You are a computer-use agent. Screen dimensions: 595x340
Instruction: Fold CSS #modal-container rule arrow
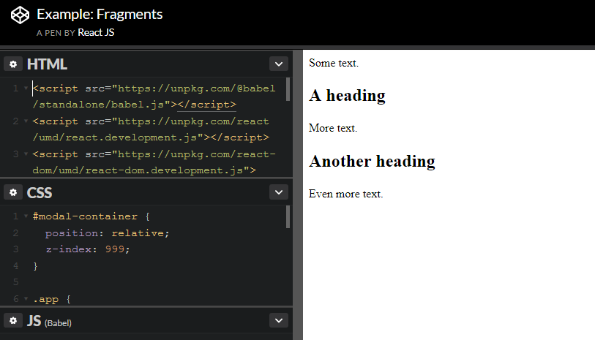[x=26, y=216]
